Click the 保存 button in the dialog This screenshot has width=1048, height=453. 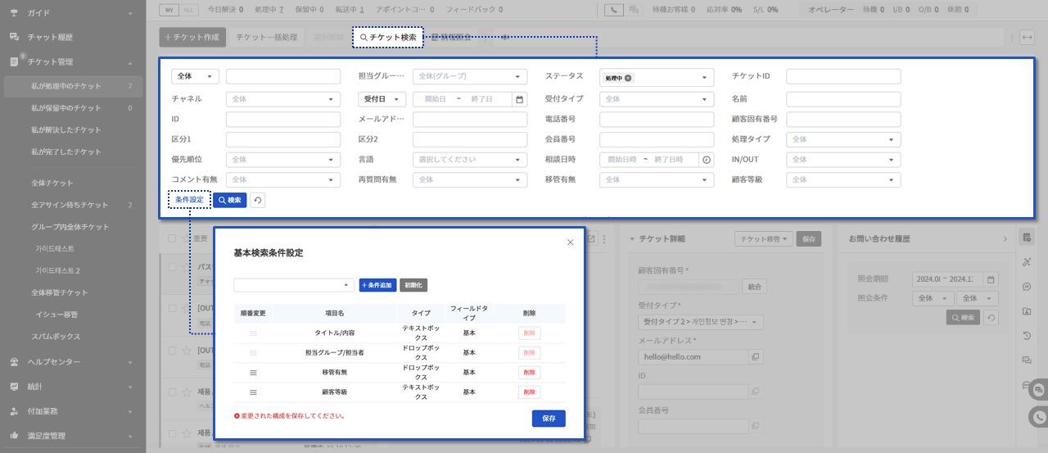pos(548,418)
